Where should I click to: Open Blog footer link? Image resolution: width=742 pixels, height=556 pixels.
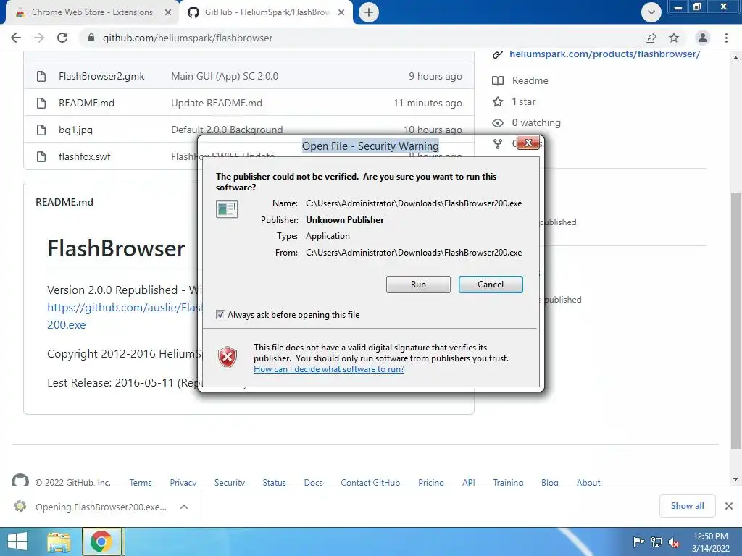pos(550,483)
